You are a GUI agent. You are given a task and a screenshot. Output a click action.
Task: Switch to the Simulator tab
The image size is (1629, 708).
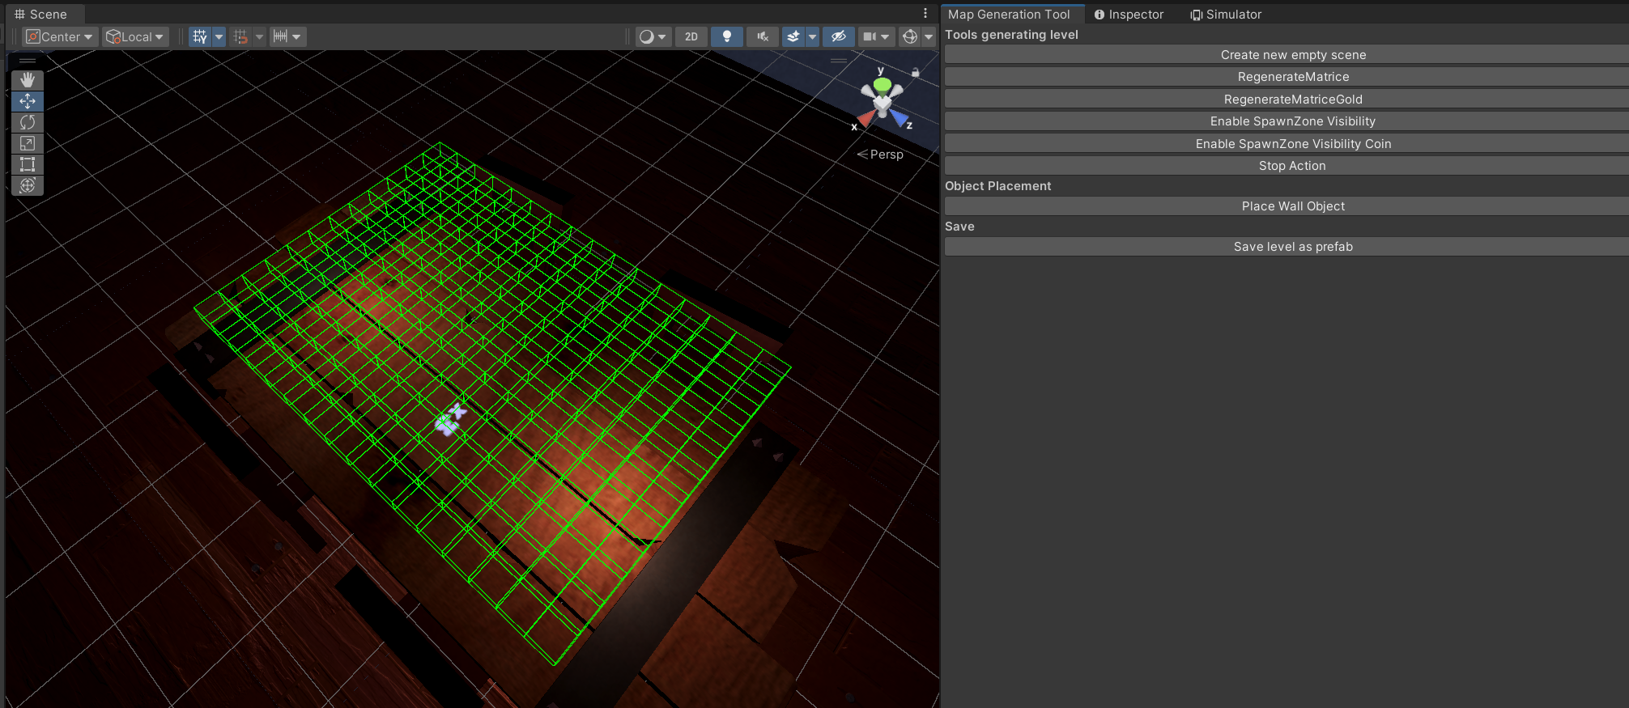[1226, 15]
